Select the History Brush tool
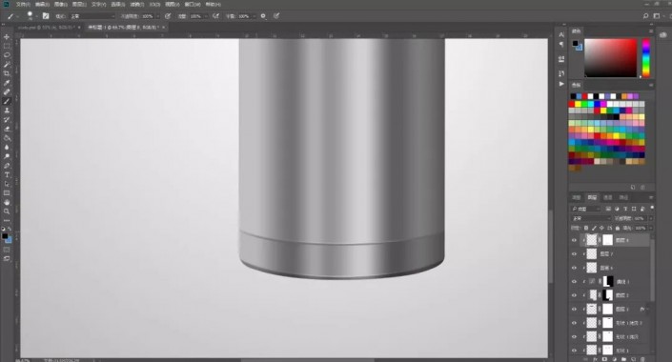This screenshot has height=362, width=672. (7, 119)
